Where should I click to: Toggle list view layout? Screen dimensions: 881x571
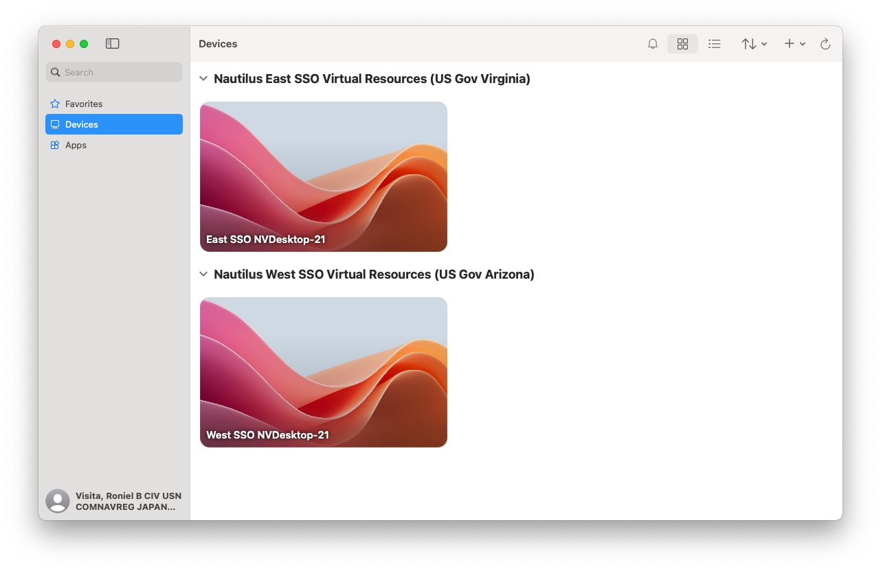click(714, 43)
